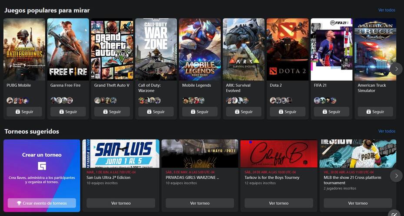404x216 pixels.
Task: Open Ver todos for popular games
Action: point(387,10)
